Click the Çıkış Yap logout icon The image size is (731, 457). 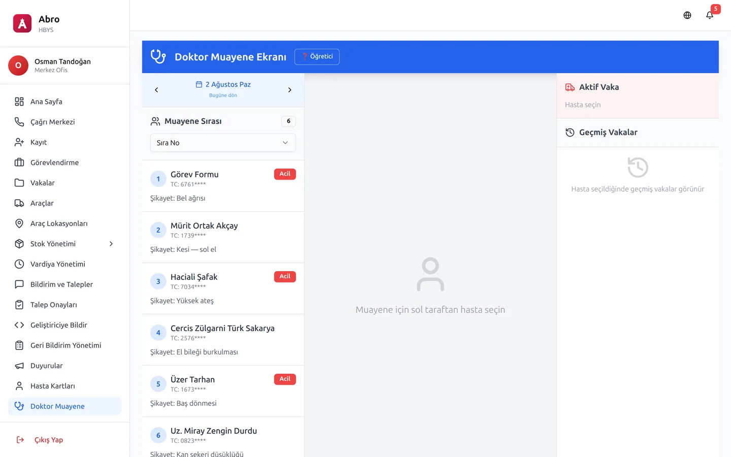(20, 440)
